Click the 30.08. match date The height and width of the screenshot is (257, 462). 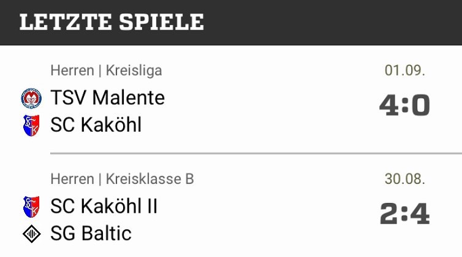(x=405, y=179)
